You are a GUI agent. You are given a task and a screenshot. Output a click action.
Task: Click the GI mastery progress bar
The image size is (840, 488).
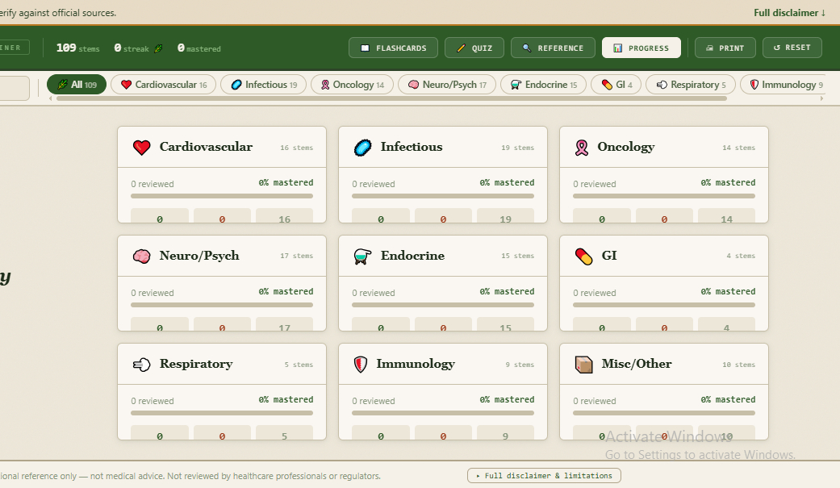(x=664, y=305)
